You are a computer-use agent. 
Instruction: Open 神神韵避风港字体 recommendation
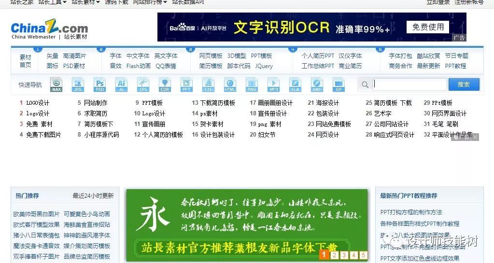click(x=87, y=235)
